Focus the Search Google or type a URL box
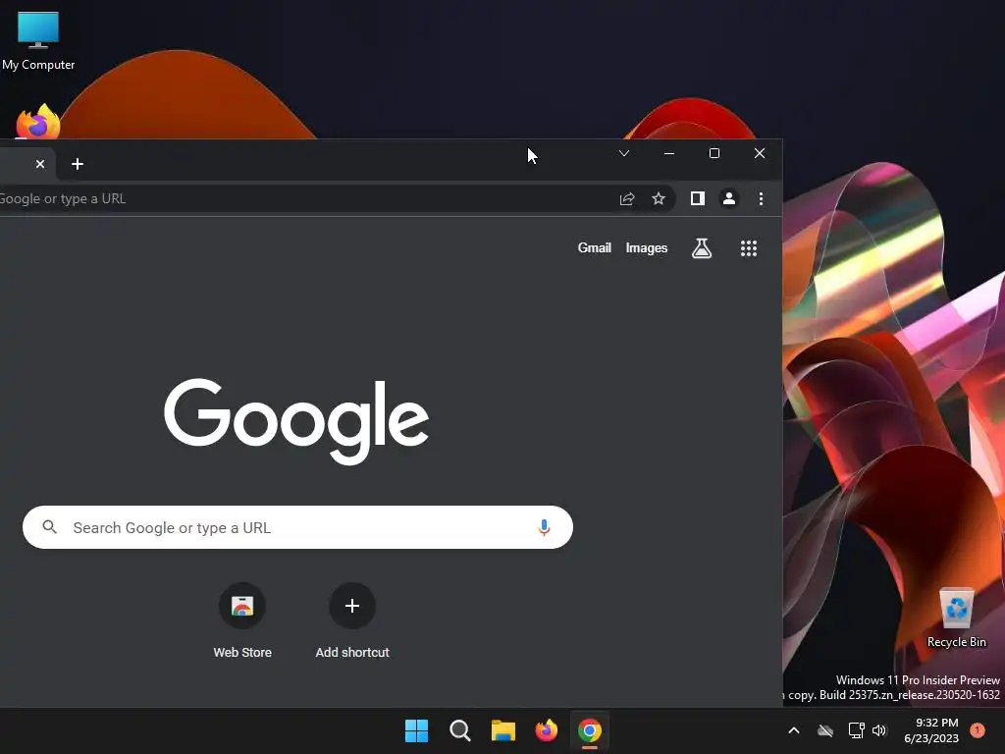 [x=297, y=527]
